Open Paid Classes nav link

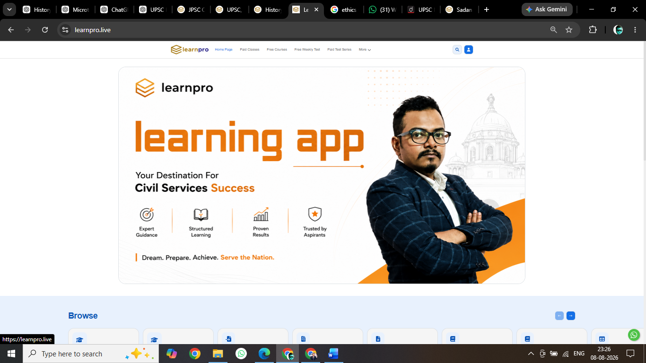pos(250,50)
